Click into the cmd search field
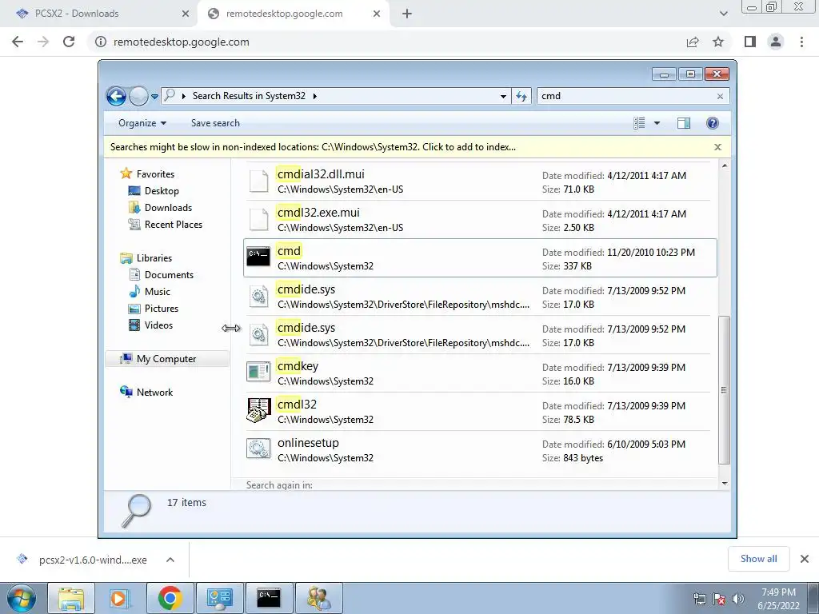Viewport: 819px width, 614px height. point(625,96)
